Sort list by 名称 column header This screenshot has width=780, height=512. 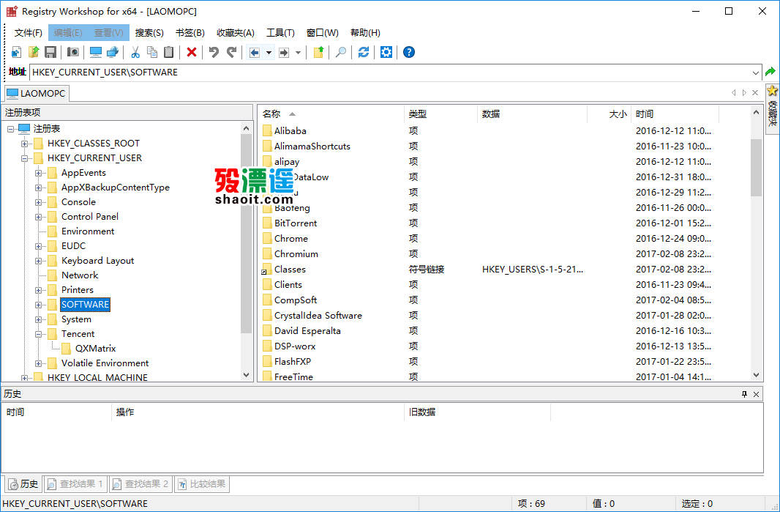click(331, 114)
